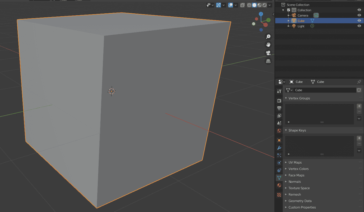Click the mesh name field showing Cube
The image size is (364, 212).
coord(324,90)
